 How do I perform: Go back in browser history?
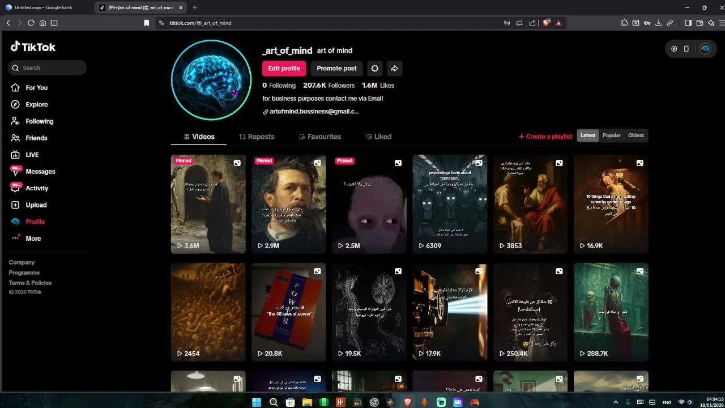tap(8, 23)
